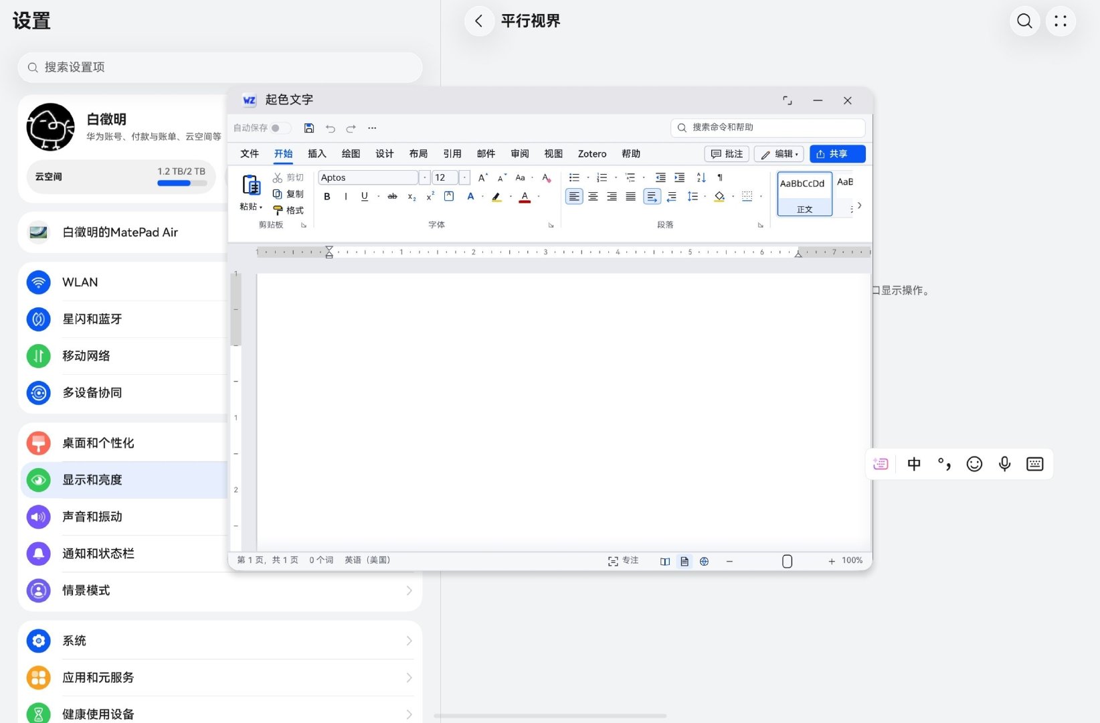Viewport: 1100px width, 723px height.
Task: Switch input language with 中 toggle
Action: 914,464
